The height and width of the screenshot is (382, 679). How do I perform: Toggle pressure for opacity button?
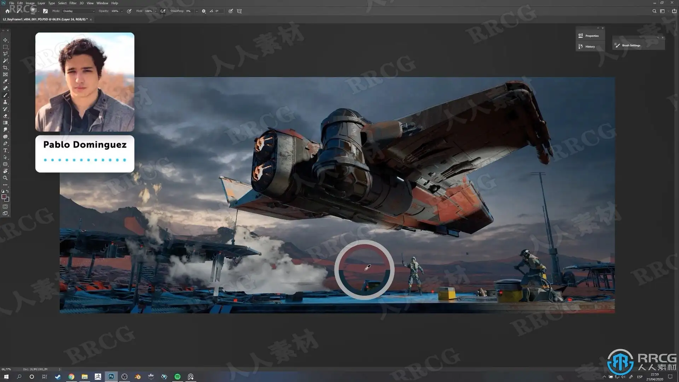click(129, 11)
